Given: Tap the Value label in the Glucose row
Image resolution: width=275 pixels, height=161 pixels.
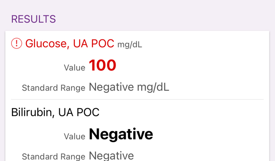Looking at the screenshot, I should coord(74,68).
